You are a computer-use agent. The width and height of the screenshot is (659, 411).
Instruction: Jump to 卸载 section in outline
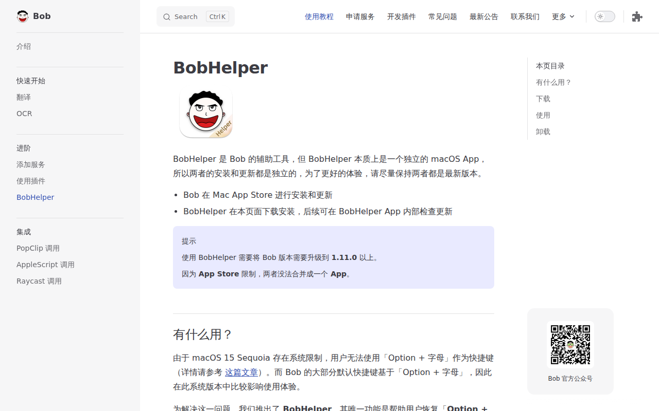coord(543,132)
